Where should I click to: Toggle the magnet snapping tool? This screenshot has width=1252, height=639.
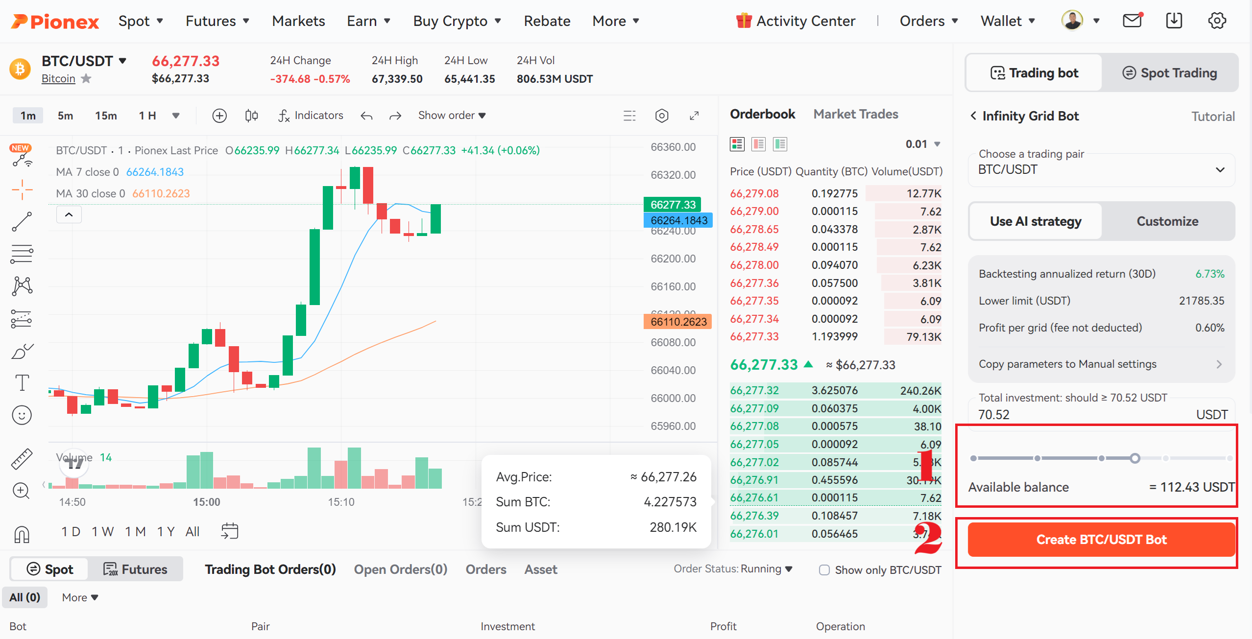pos(22,534)
